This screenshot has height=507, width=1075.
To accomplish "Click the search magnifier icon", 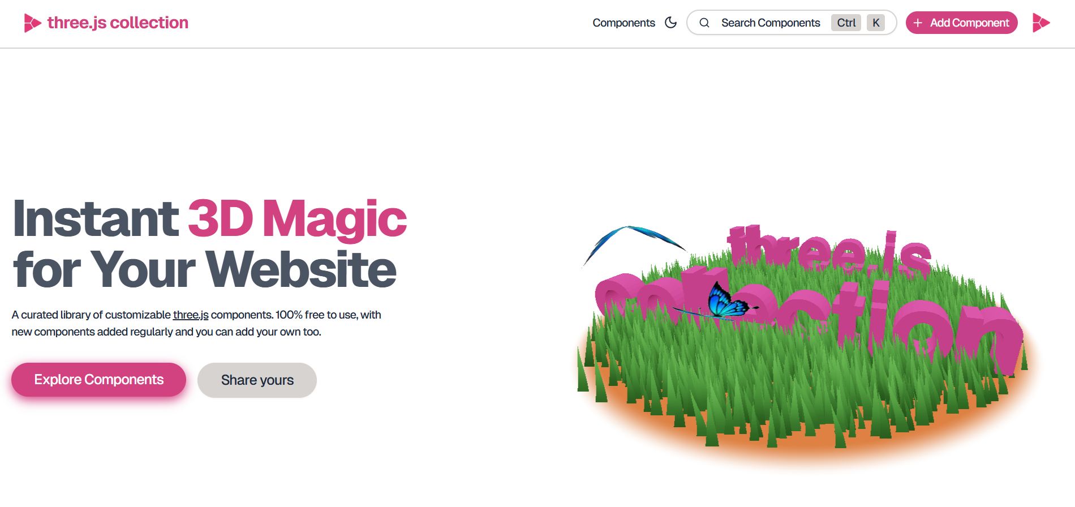I will coord(704,23).
